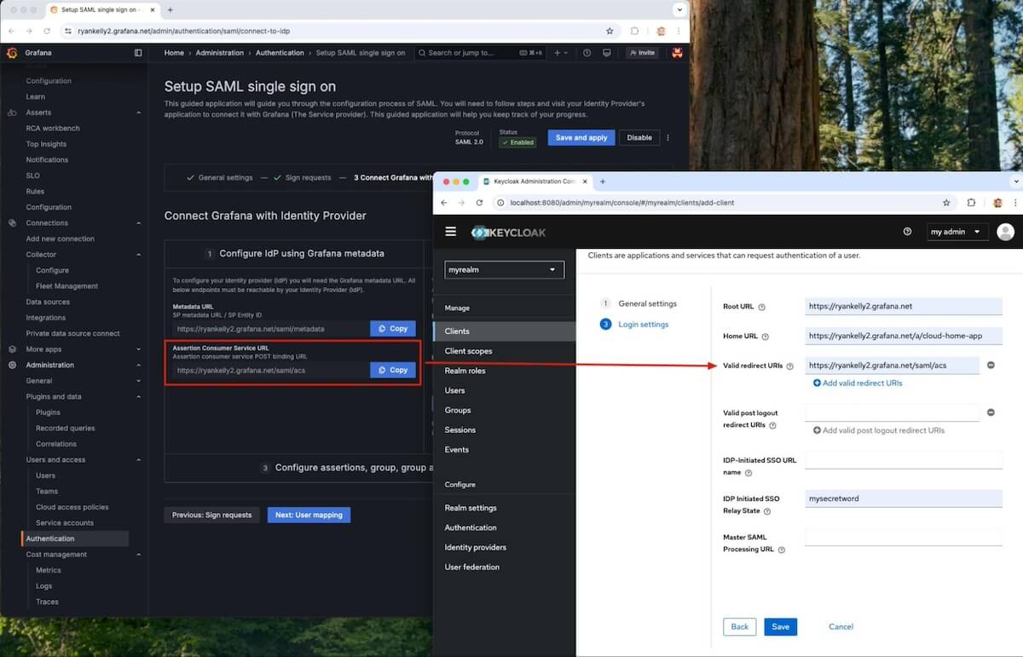Toggle the Keycloak hamburger menu
This screenshot has width=1023, height=657.
[x=451, y=232]
